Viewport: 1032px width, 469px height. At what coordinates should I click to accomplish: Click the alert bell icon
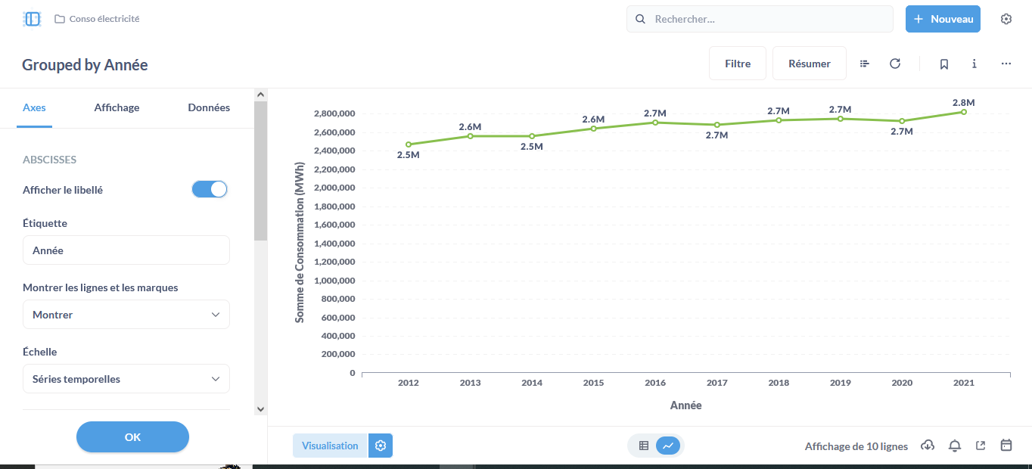pos(955,446)
